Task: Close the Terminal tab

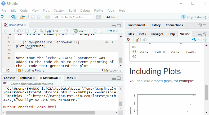Action: [x=34, y=78]
